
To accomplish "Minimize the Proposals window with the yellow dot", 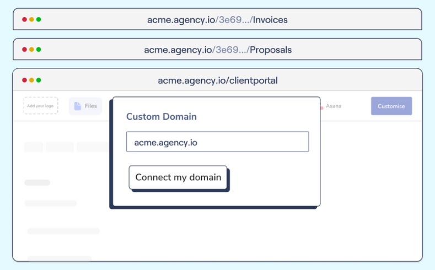I will [31, 50].
